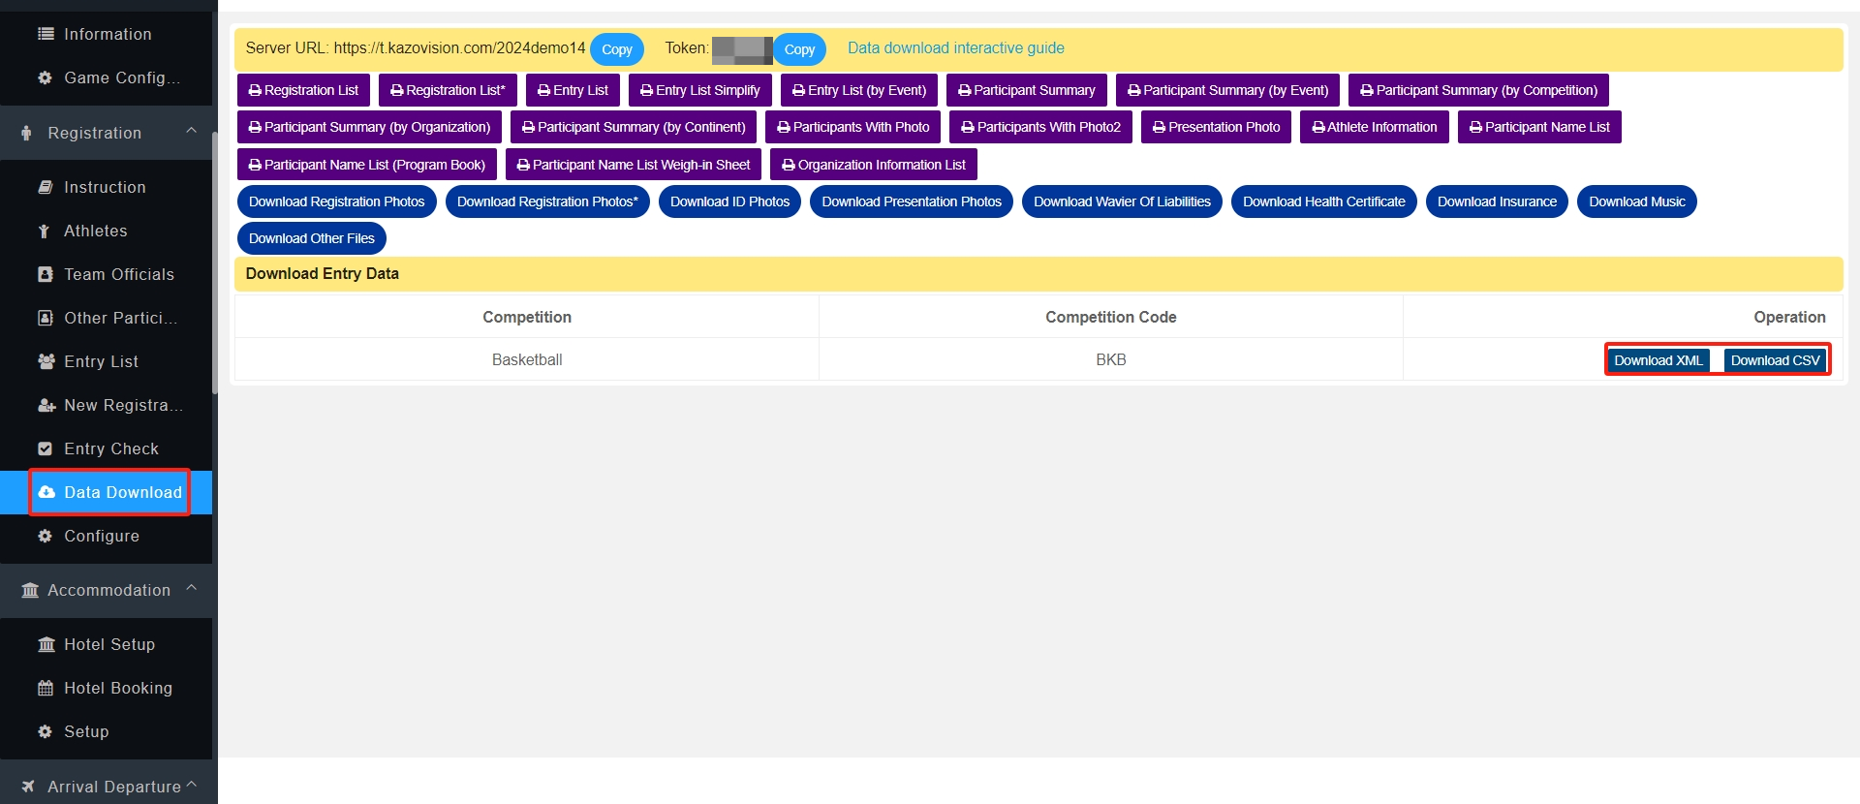The height and width of the screenshot is (804, 1860).
Task: Click the Hotel Booking calendar icon
Action: (45, 688)
